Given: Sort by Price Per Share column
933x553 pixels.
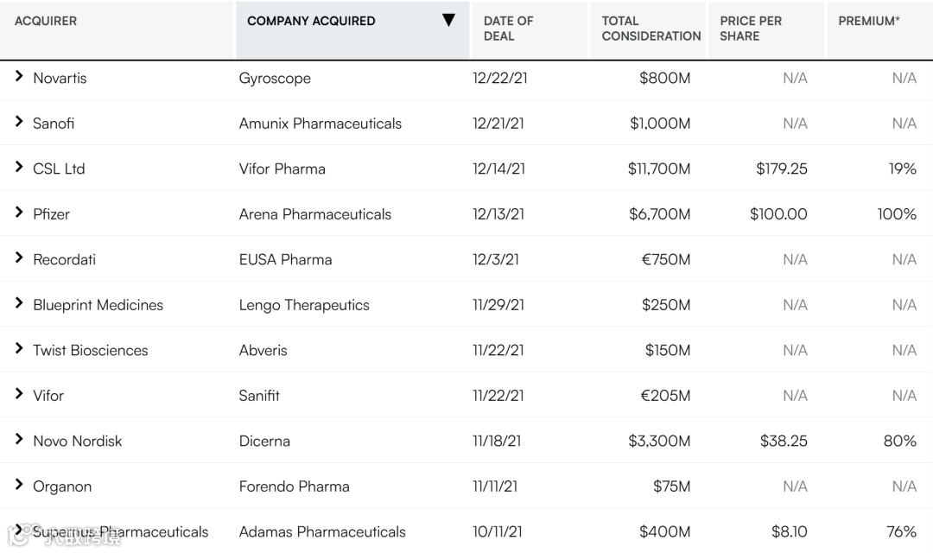Looking at the screenshot, I should click(750, 29).
